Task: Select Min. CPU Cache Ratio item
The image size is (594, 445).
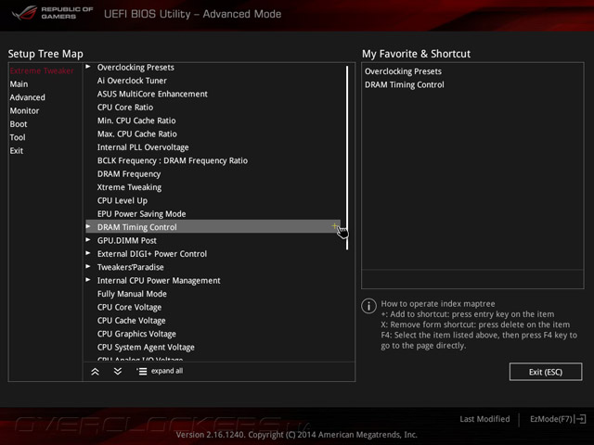Action: (x=136, y=121)
